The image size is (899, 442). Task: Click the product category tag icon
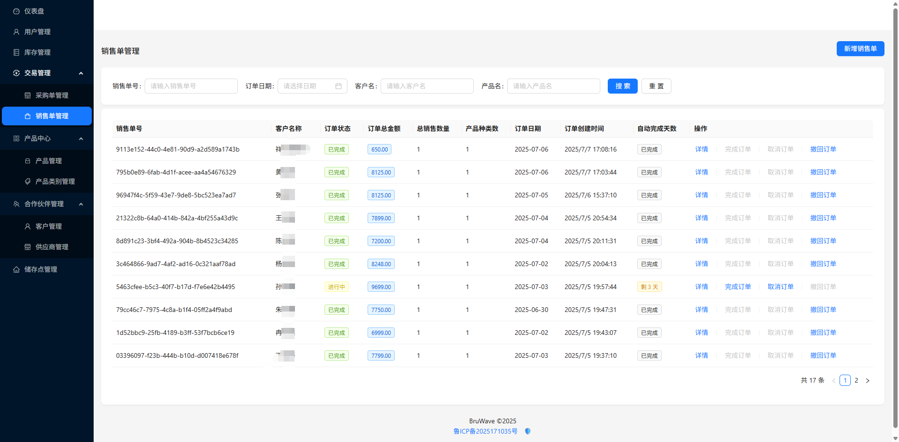point(28,181)
